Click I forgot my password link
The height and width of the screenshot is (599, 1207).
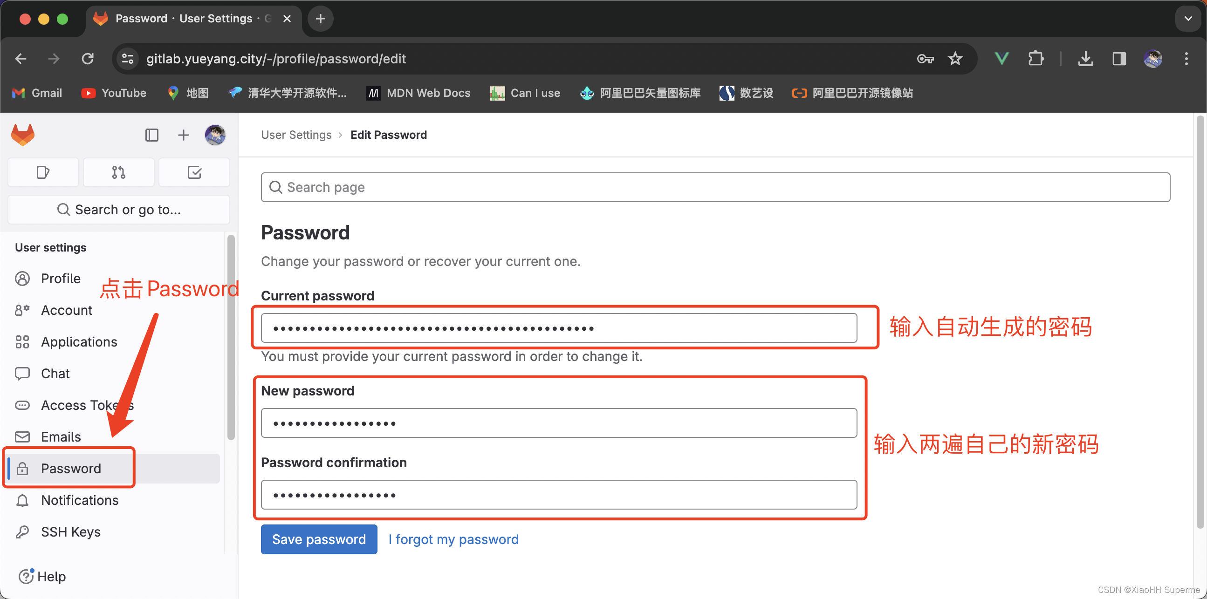coord(453,539)
